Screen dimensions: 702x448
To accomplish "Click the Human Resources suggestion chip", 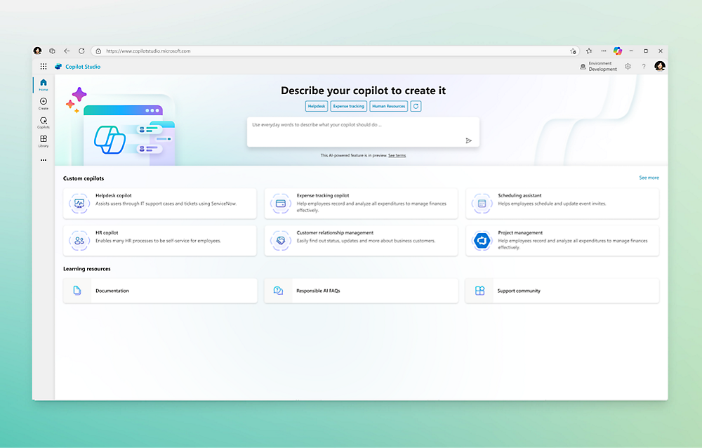I will point(388,106).
